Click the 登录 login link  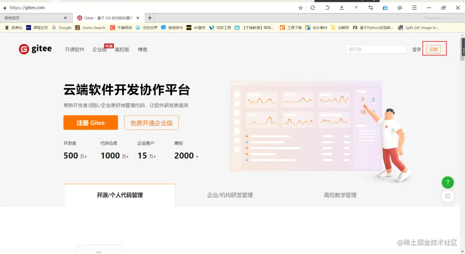click(417, 49)
